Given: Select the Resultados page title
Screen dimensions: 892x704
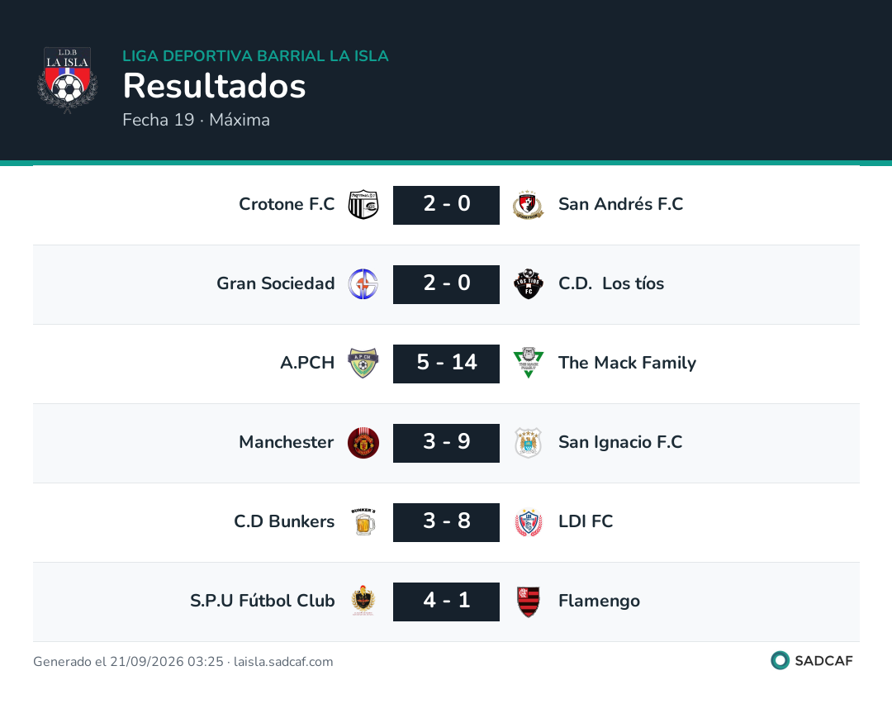Looking at the screenshot, I should pos(214,86).
